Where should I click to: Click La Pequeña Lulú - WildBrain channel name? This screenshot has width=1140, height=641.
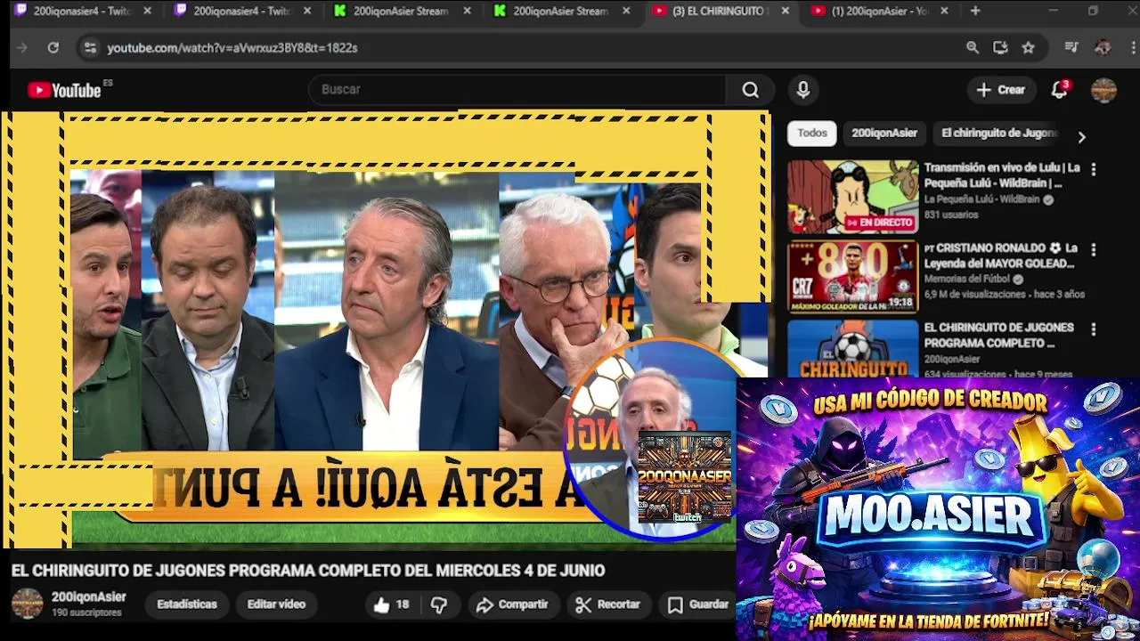[x=981, y=199]
